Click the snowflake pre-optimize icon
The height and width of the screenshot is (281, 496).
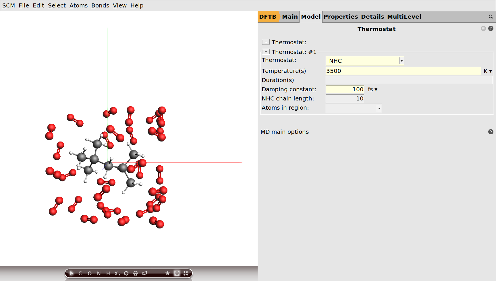click(x=135, y=273)
